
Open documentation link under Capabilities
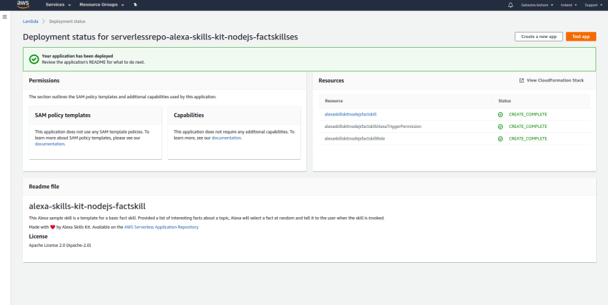(x=227, y=138)
